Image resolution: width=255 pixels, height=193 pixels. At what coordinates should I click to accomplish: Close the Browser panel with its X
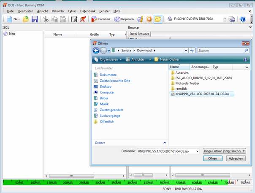pos(250,27)
